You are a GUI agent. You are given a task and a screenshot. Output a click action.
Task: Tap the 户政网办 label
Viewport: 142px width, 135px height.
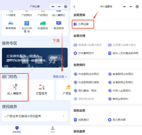pos(27,15)
